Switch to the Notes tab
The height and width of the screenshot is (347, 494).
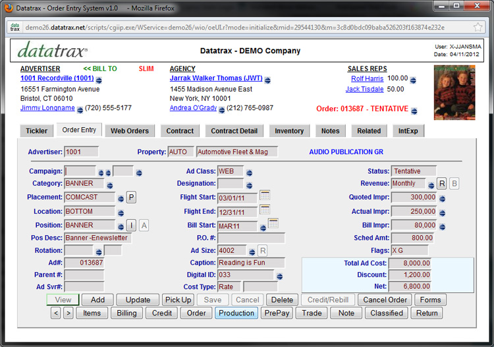point(330,131)
